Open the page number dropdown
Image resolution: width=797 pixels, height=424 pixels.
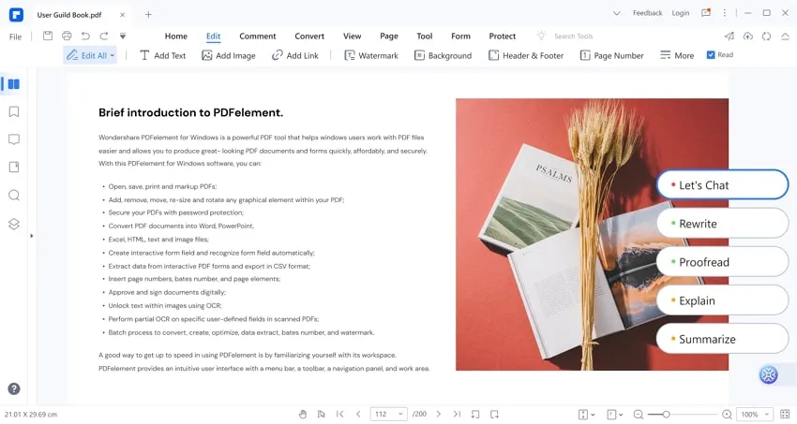coord(400,414)
